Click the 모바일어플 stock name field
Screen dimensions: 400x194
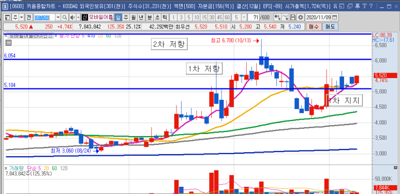click(x=101, y=18)
